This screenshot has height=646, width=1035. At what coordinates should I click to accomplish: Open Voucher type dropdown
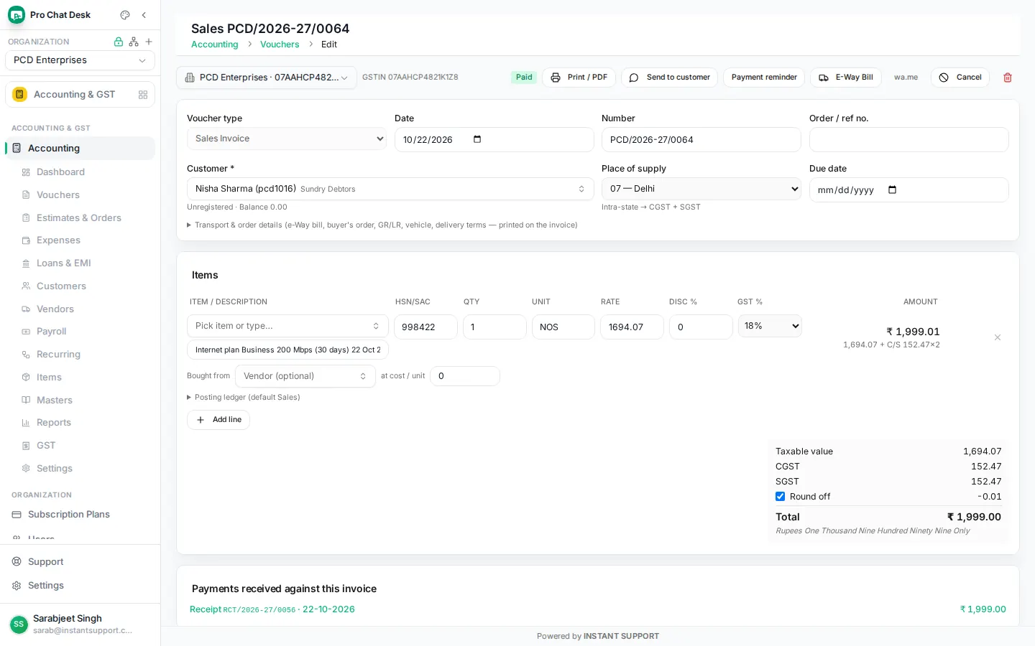pos(287,139)
